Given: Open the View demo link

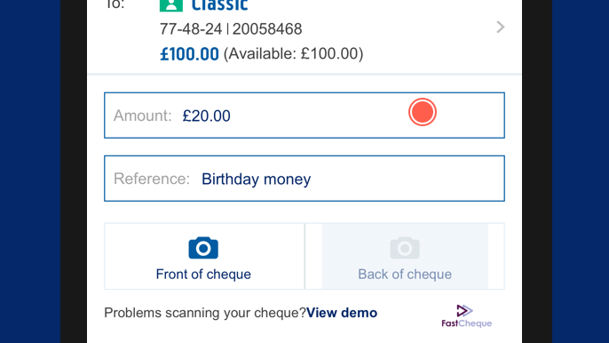Looking at the screenshot, I should (342, 313).
